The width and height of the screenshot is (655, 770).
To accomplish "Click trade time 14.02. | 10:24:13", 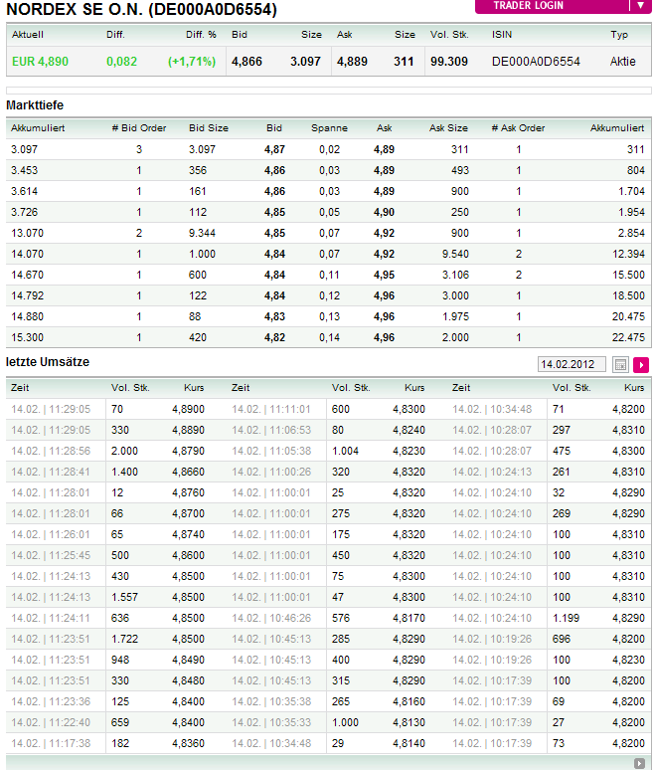I will pos(492,472).
